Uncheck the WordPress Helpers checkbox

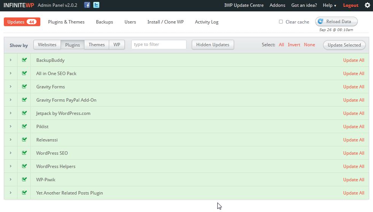[x=24, y=166]
